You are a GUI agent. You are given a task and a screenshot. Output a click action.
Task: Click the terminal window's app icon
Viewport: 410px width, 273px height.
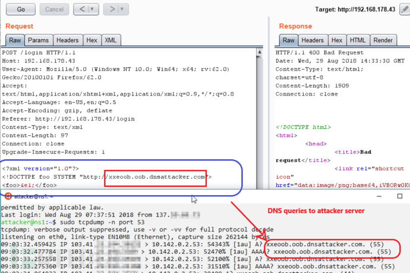click(8, 196)
